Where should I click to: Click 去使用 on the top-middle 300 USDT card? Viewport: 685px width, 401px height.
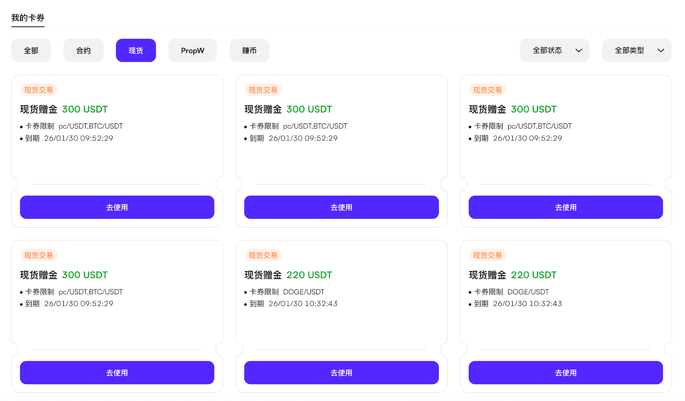(x=341, y=207)
